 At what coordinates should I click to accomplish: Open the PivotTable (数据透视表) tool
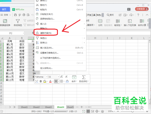coord(5,21)
